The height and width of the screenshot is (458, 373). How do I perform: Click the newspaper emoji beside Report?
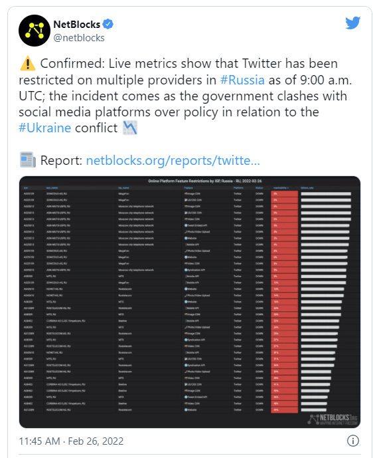28,160
